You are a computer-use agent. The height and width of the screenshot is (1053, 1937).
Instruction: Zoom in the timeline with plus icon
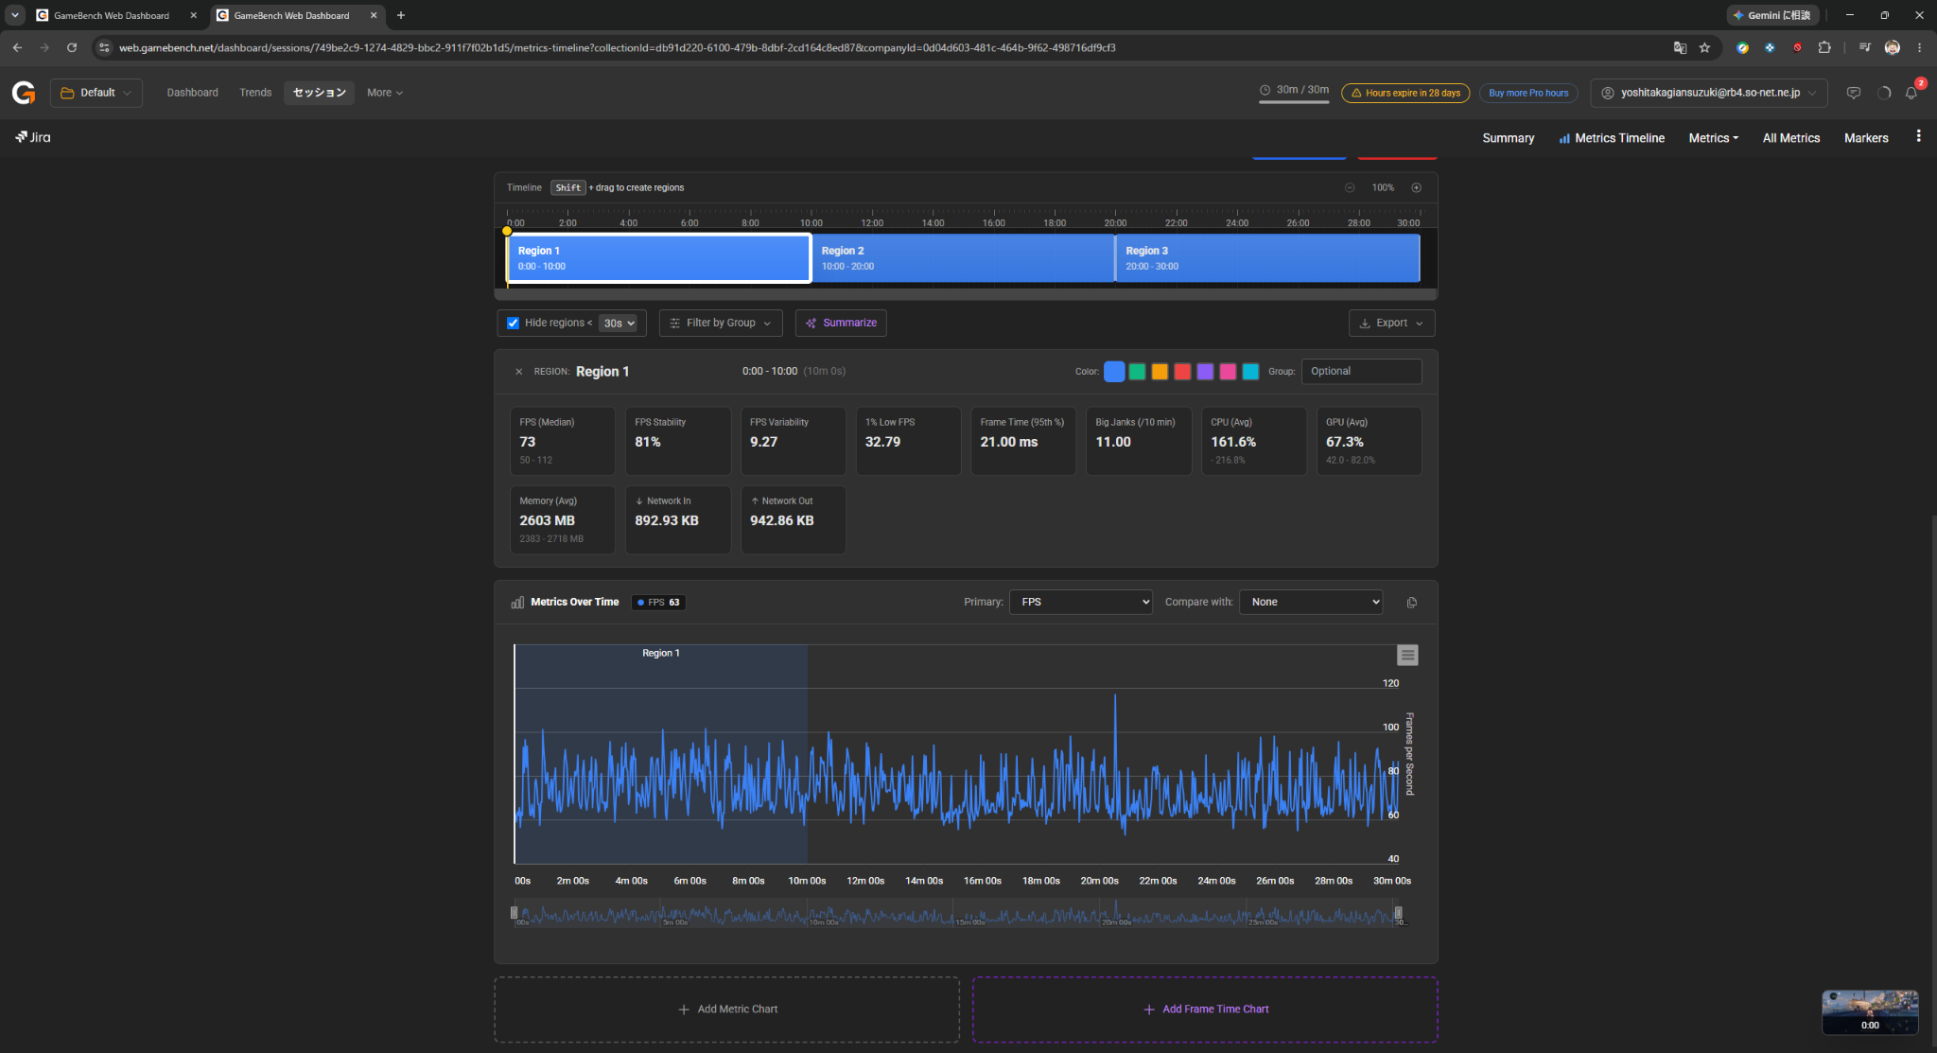tap(1416, 187)
